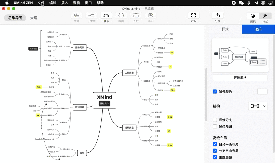Select the 主题 (Topic) toolbar icon
275x163 pixels.
coord(76,15)
